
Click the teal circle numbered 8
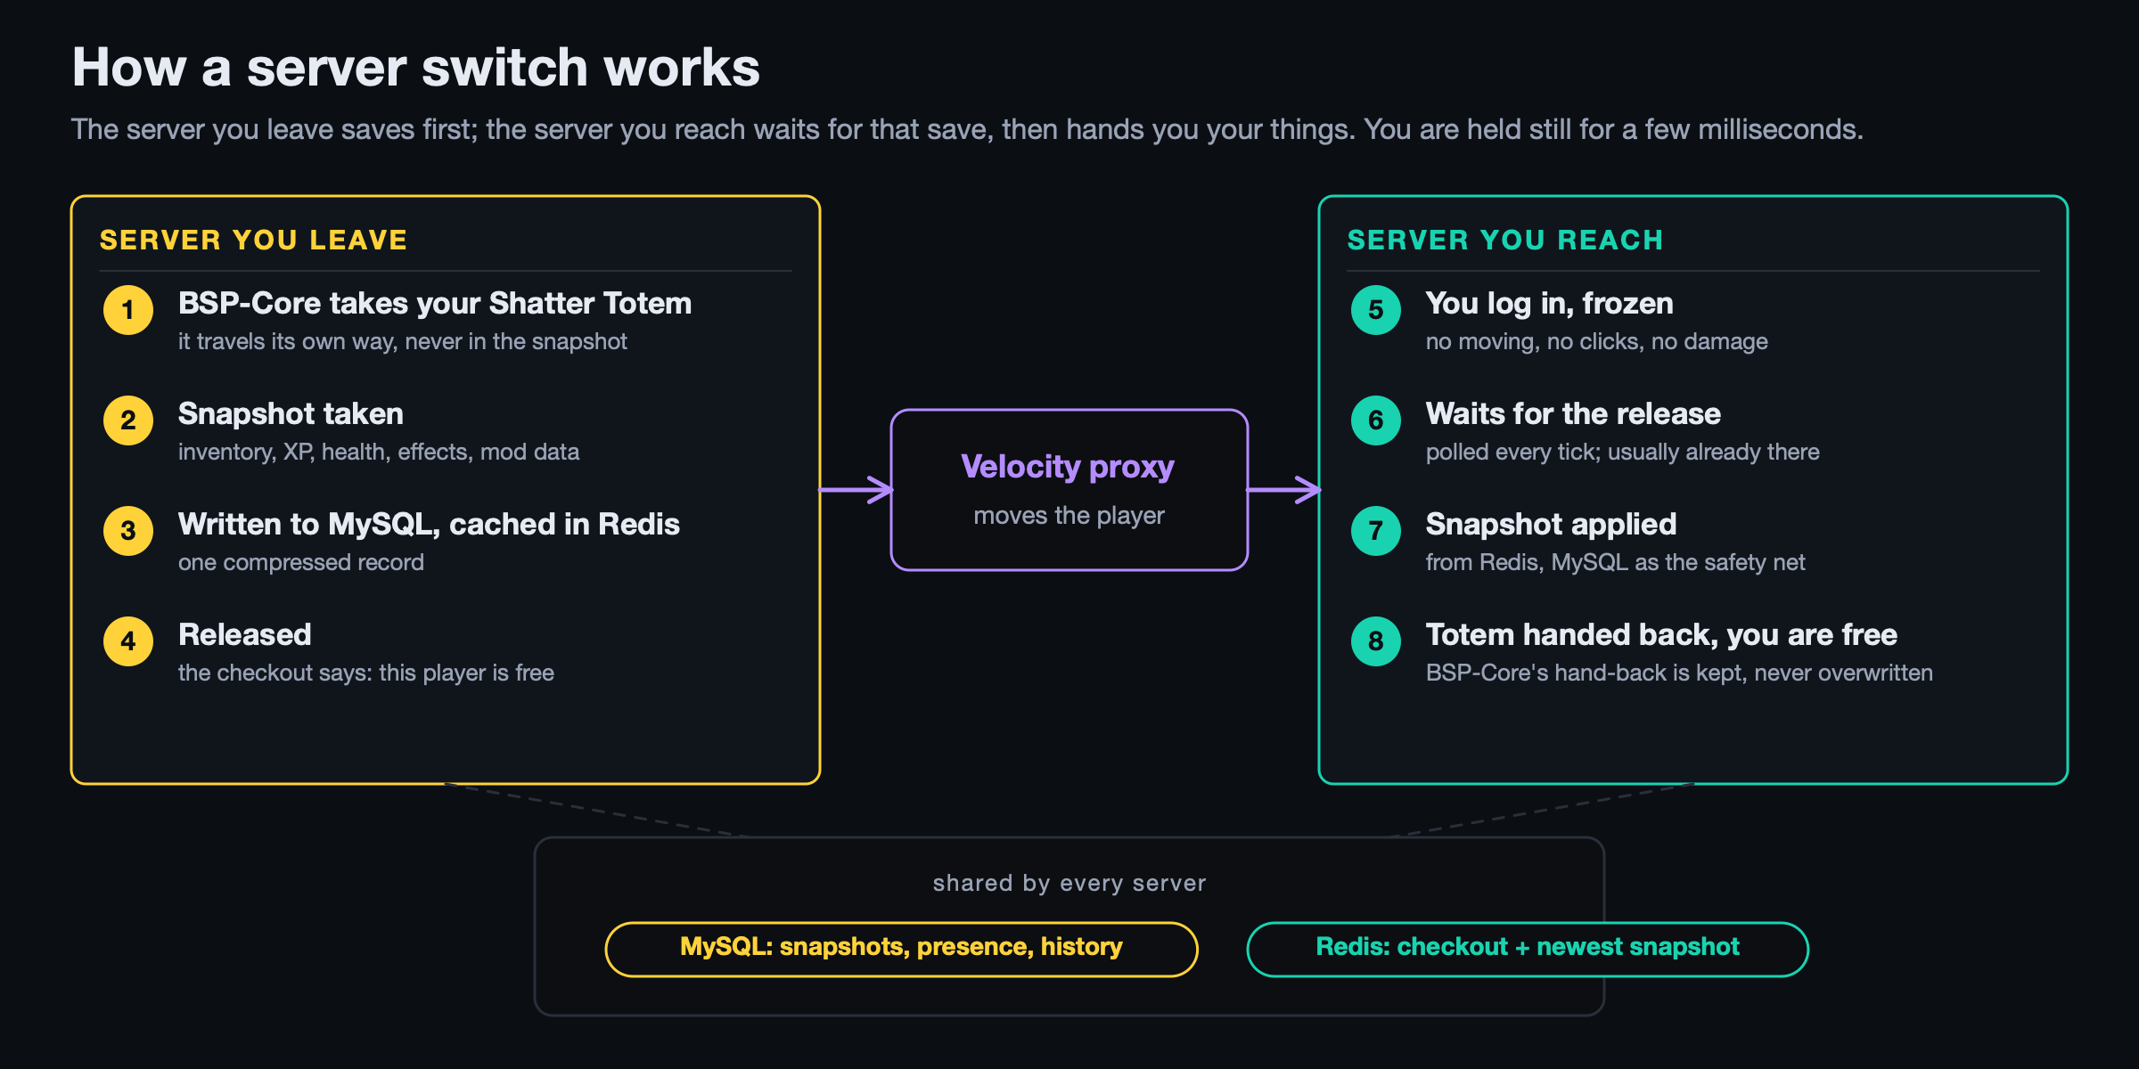click(1376, 641)
